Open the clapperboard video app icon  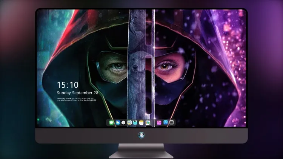click(135, 123)
